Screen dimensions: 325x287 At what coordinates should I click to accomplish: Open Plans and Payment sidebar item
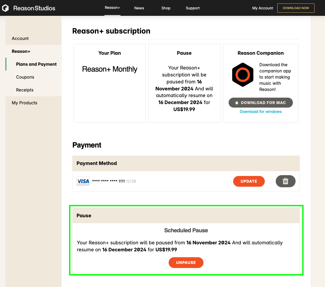[36, 64]
